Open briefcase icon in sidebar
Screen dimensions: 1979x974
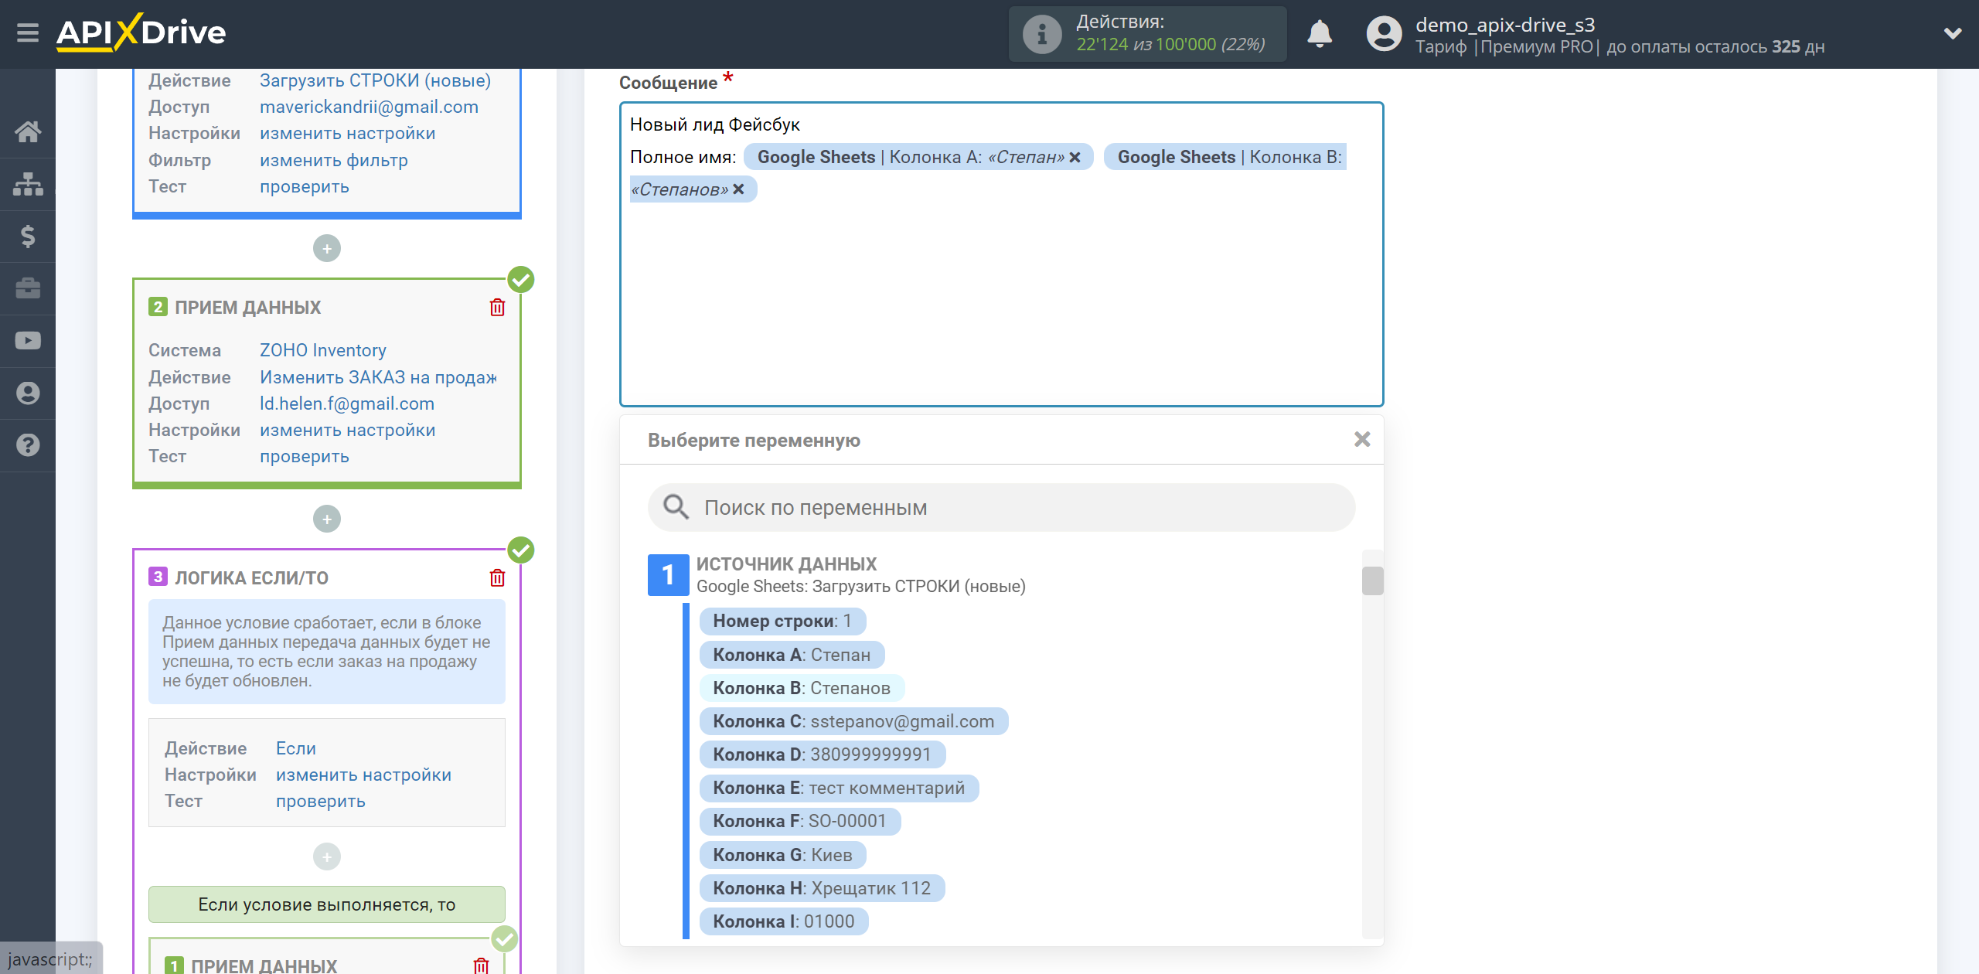(x=28, y=288)
